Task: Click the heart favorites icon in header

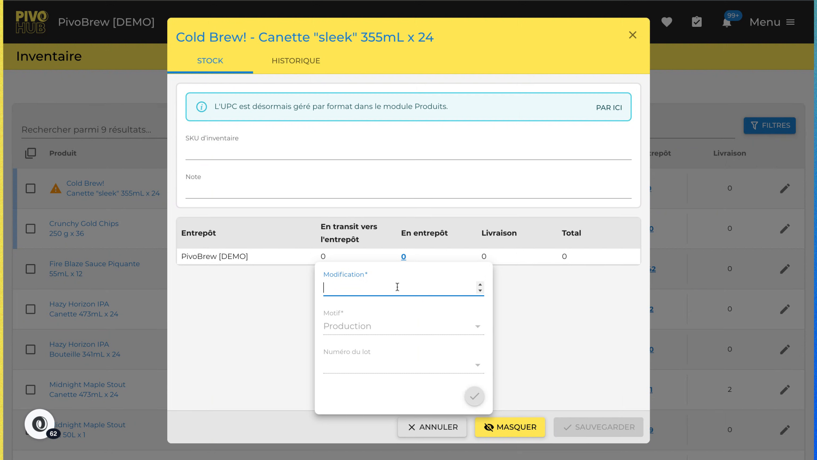Action: pyautogui.click(x=666, y=22)
